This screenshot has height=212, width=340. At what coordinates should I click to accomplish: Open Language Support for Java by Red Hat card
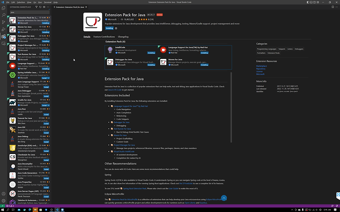(184, 50)
